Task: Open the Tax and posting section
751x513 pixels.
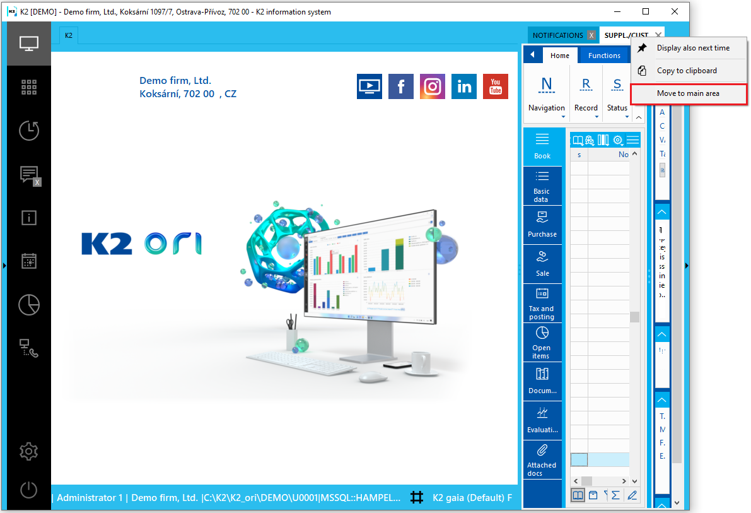Action: [x=542, y=304]
